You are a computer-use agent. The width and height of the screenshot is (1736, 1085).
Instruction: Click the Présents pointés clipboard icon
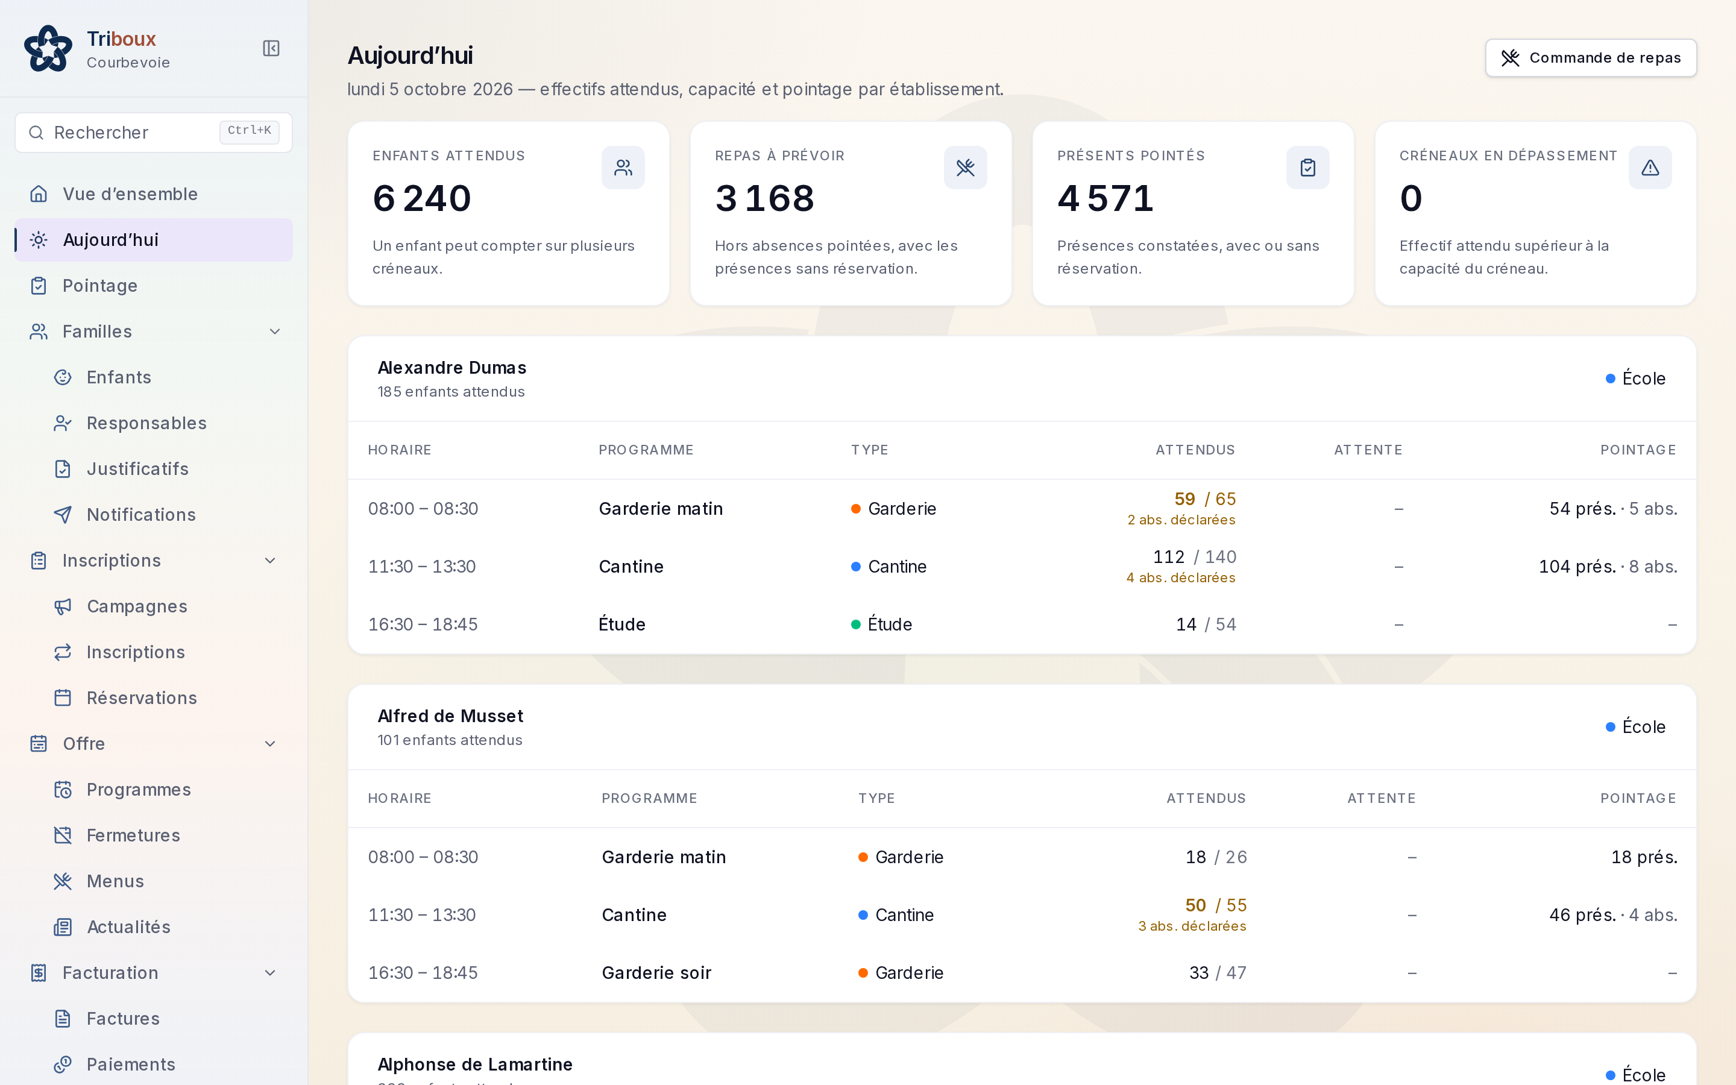tap(1307, 168)
